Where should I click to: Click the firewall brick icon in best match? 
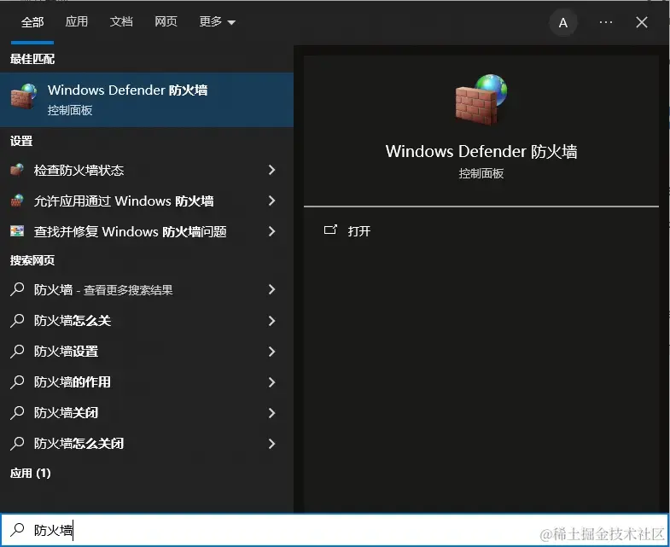24,96
